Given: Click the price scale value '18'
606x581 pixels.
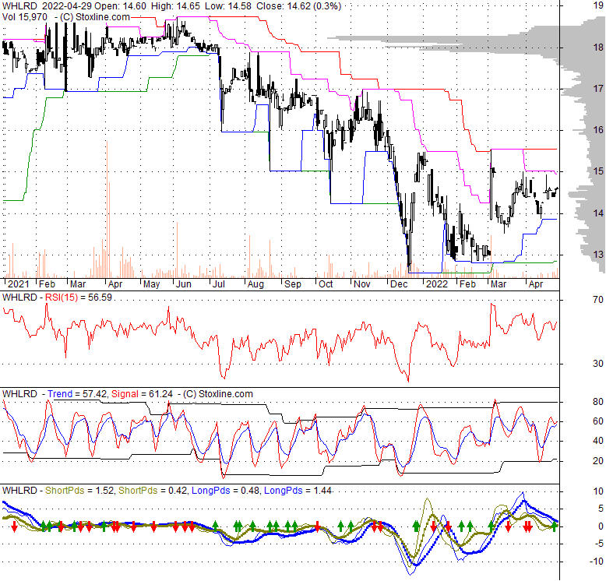Looking at the screenshot, I should (598, 48).
